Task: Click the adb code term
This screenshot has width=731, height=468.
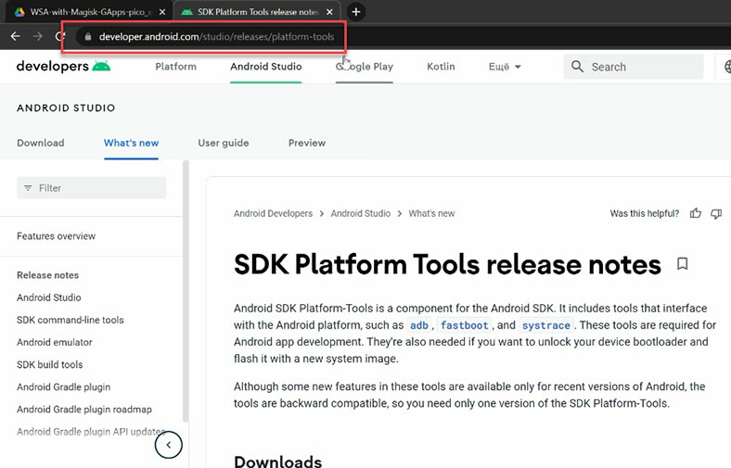Action: pyautogui.click(x=418, y=325)
